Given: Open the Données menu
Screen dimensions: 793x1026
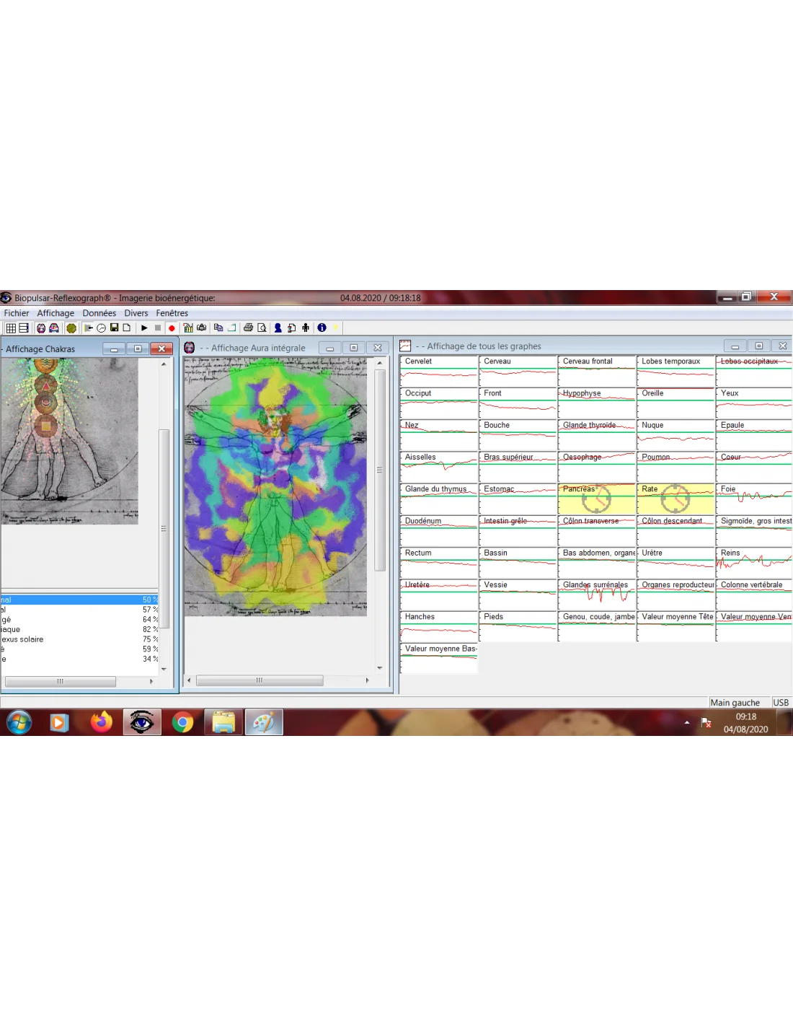Looking at the screenshot, I should coord(99,313).
